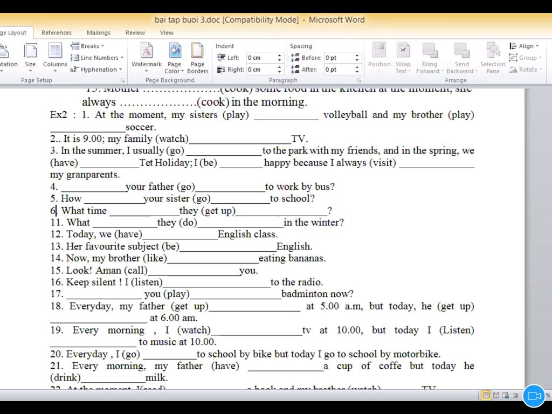Click the blue video camera button
The width and height of the screenshot is (552, 414).
(534, 396)
